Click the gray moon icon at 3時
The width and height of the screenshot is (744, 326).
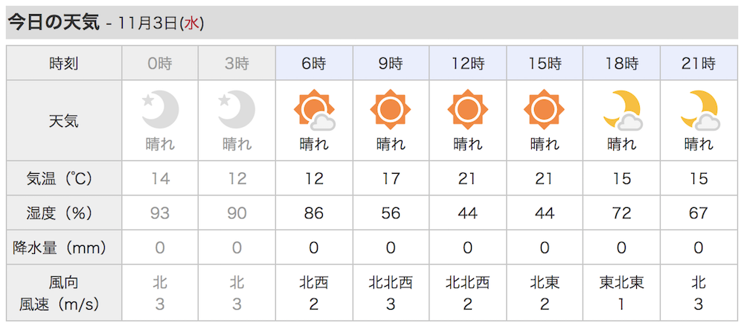237,109
